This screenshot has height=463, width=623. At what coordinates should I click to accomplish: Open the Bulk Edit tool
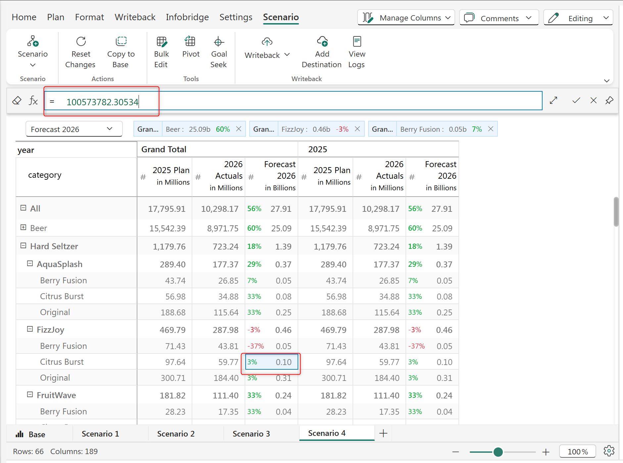[161, 42]
